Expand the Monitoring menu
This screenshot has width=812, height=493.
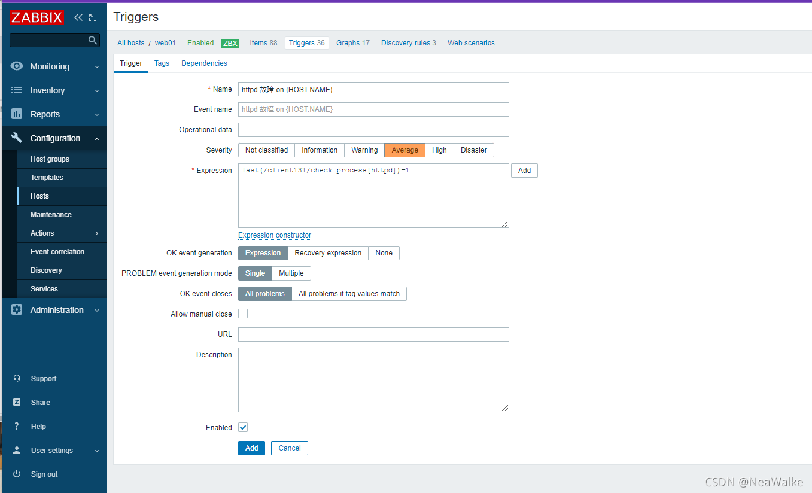[x=97, y=67]
